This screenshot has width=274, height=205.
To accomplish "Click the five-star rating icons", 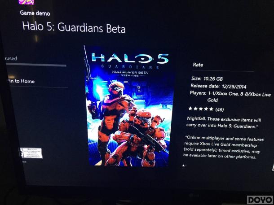I will (x=201, y=109).
